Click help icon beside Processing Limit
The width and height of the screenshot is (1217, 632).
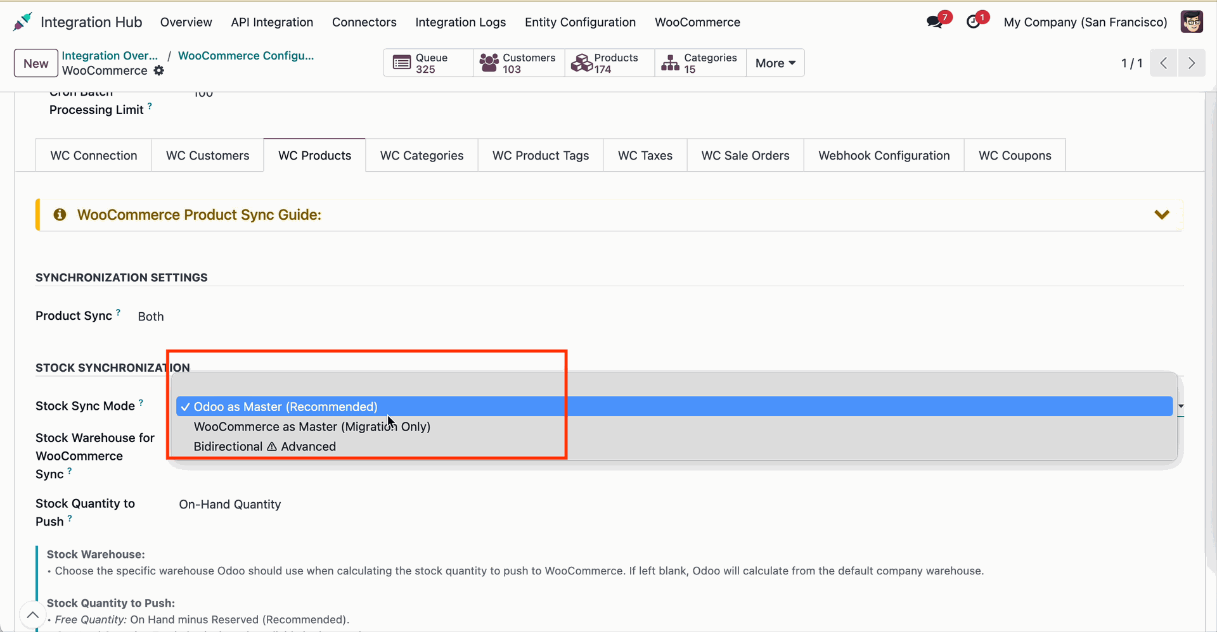tap(150, 106)
